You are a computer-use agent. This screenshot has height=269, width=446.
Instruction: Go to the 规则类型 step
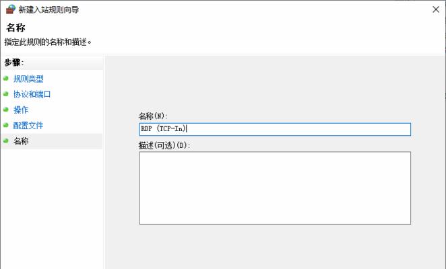tap(28, 79)
